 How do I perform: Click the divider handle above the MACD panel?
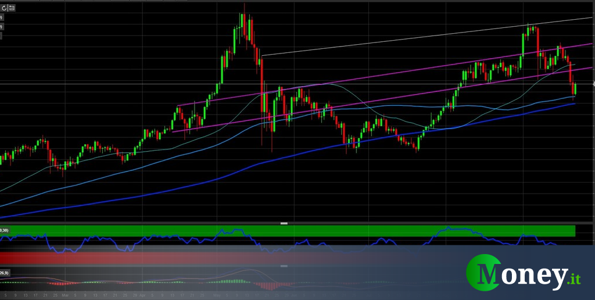pyautogui.click(x=284, y=266)
